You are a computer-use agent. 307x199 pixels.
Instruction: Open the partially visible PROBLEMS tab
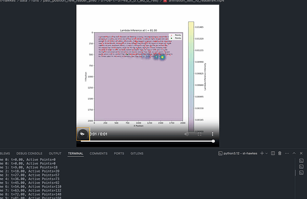coord(5,154)
